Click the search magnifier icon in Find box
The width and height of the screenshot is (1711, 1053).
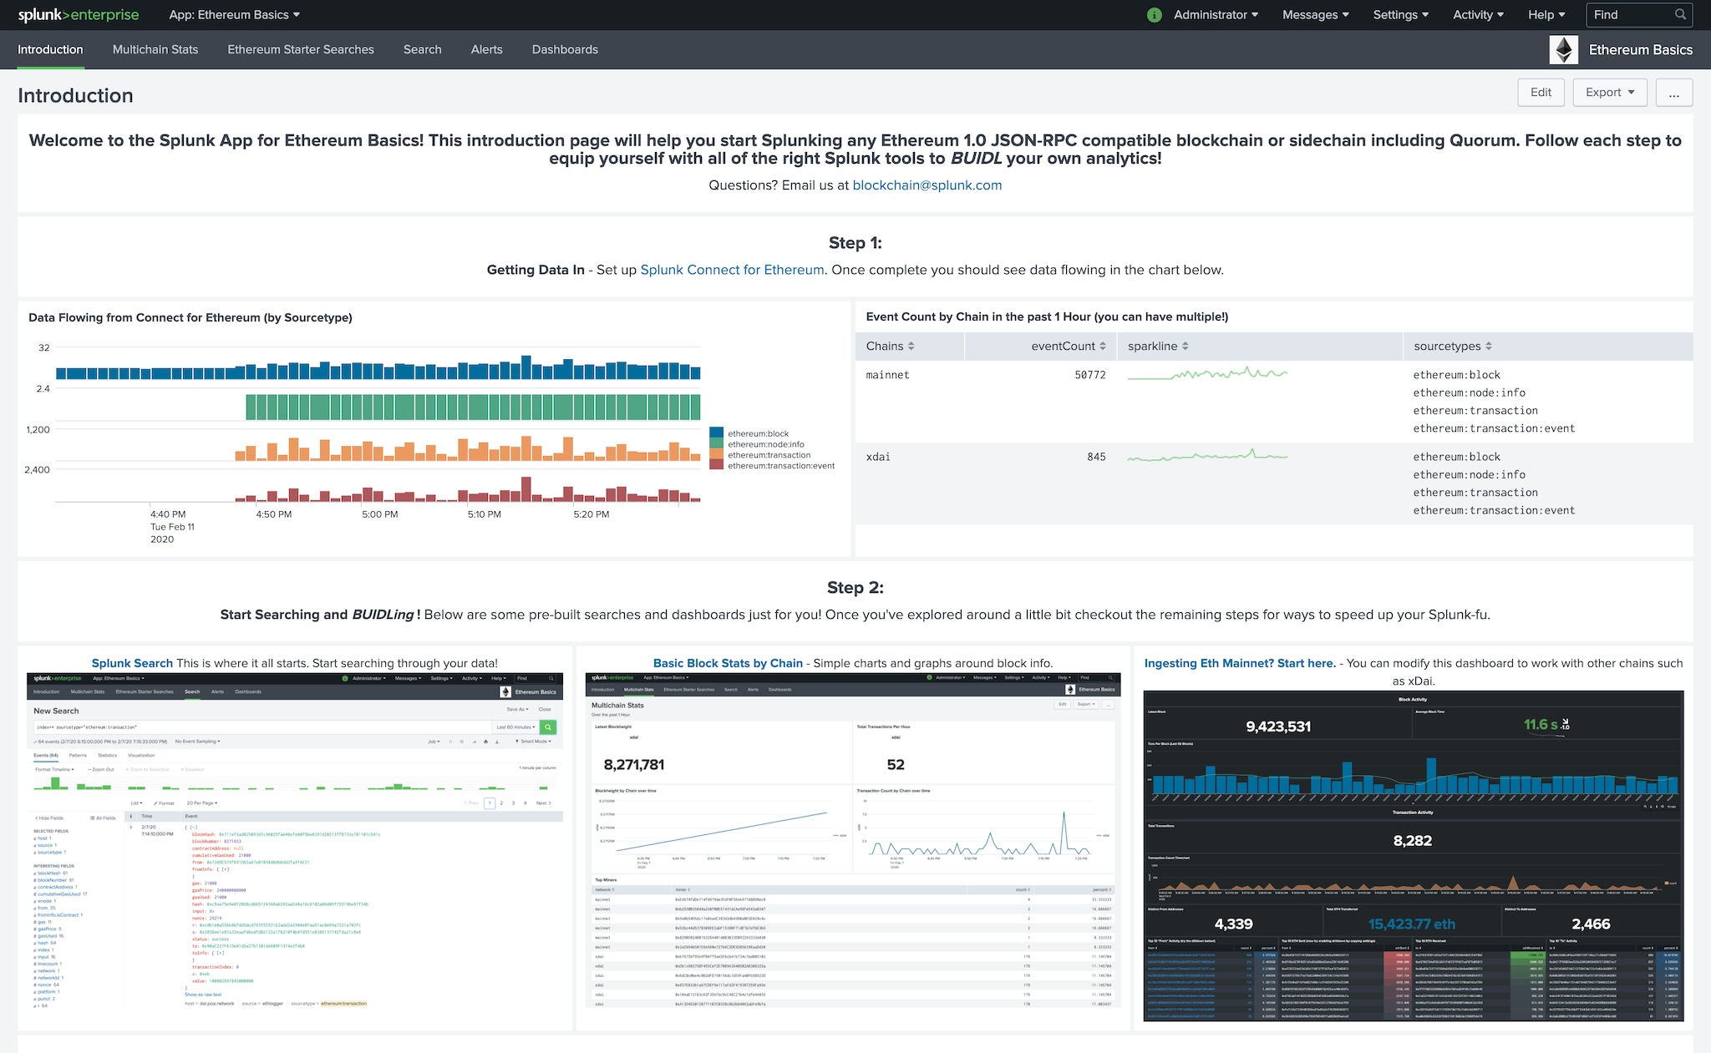point(1680,15)
